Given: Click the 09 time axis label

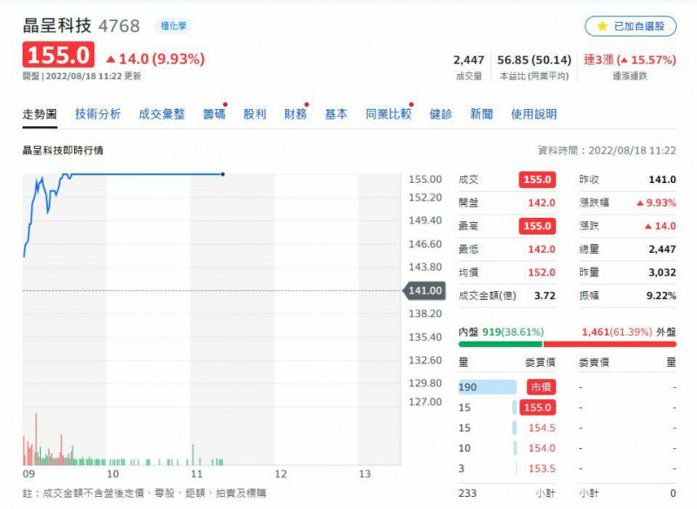Looking at the screenshot, I should [29, 474].
